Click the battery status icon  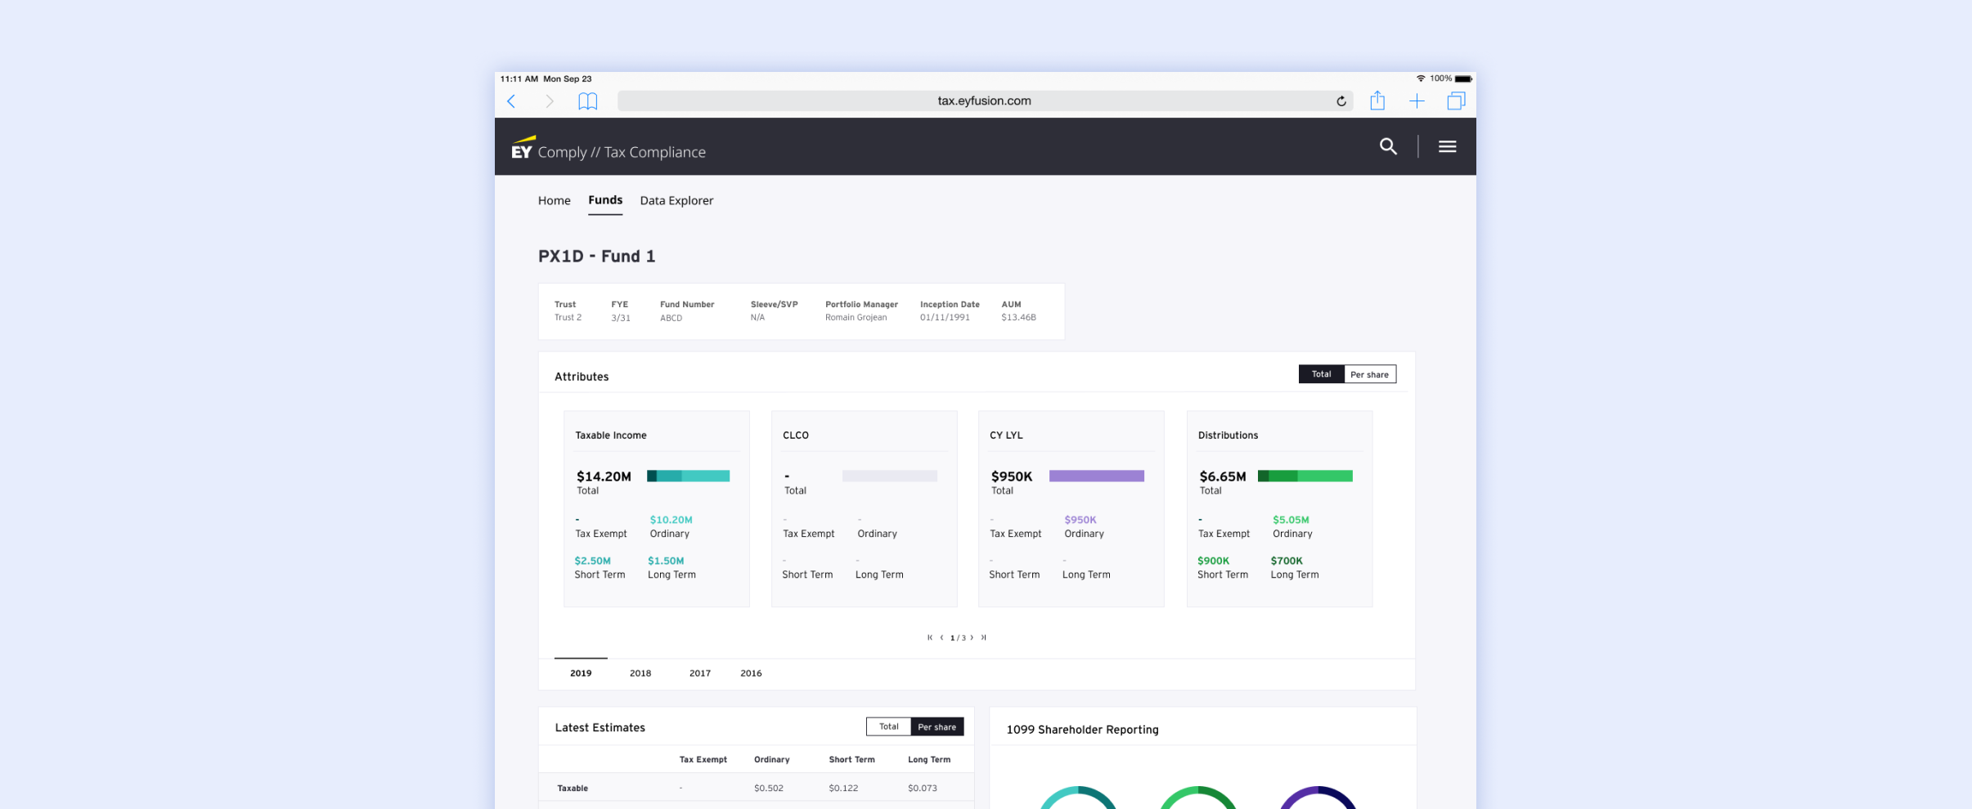(x=1463, y=78)
